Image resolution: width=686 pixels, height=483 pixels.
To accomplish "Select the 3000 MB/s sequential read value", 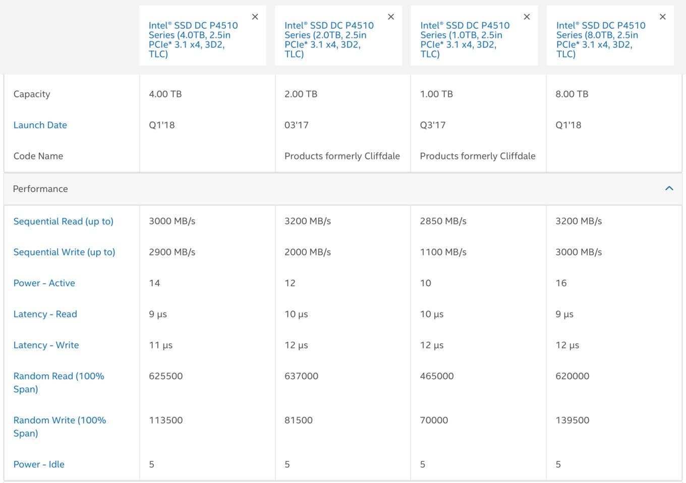I will (x=172, y=221).
